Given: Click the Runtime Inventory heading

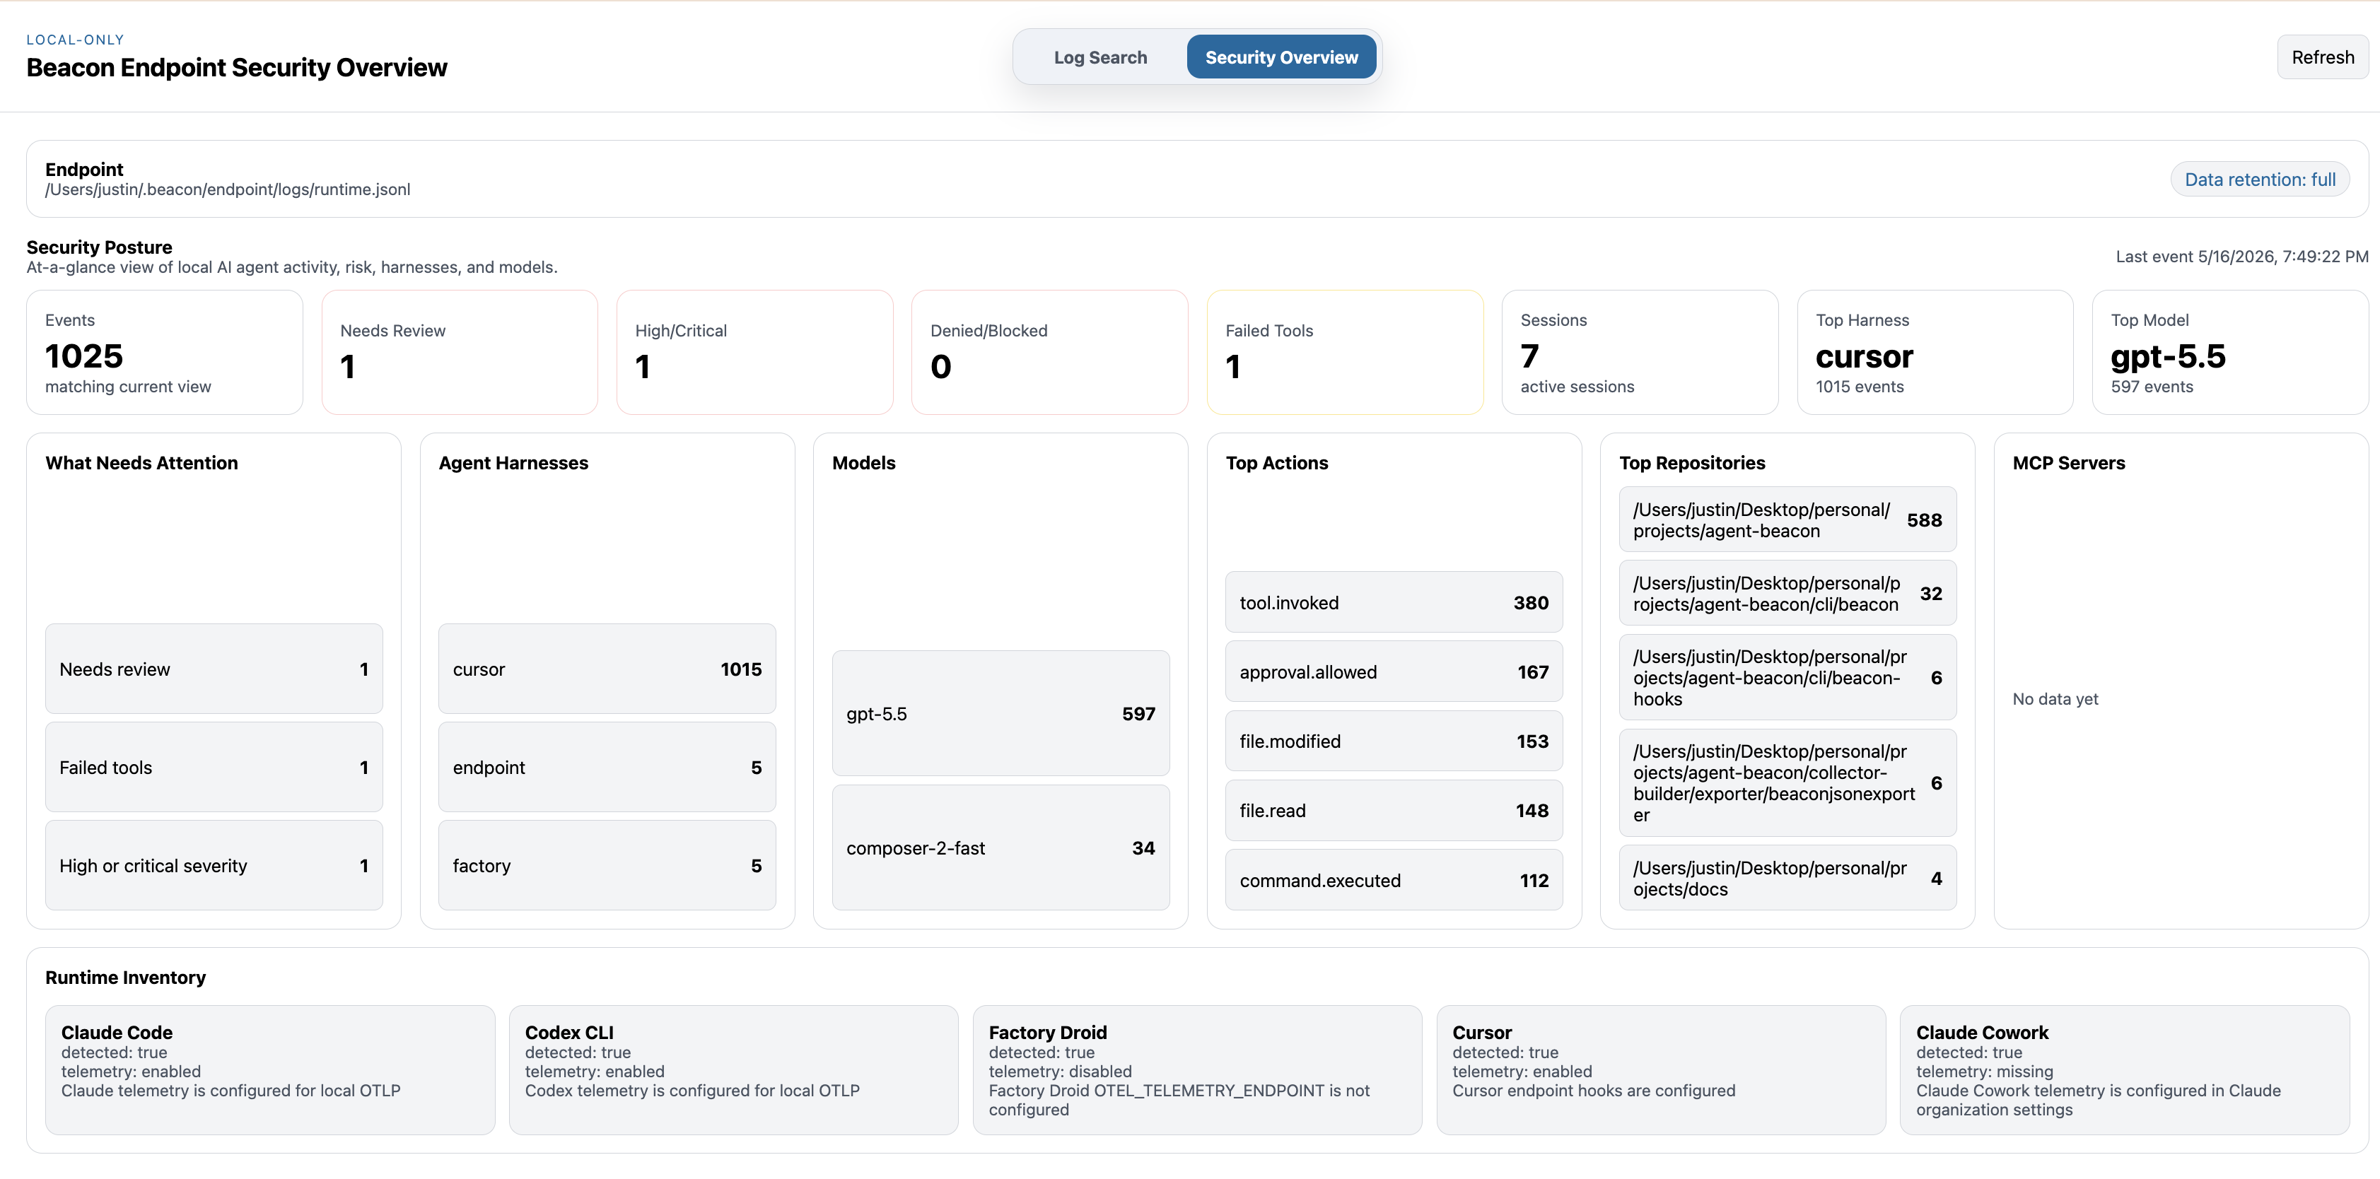Looking at the screenshot, I should (126, 977).
